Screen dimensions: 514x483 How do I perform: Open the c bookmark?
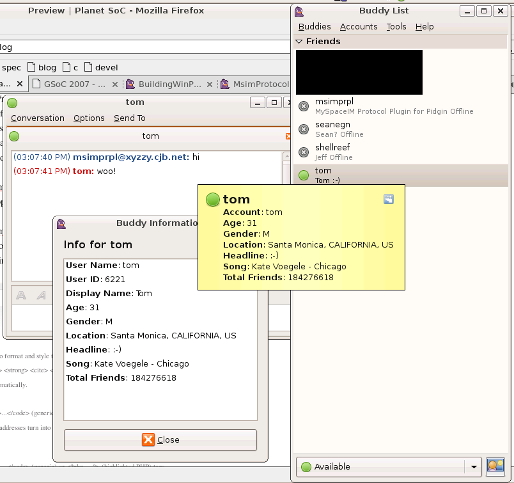(x=70, y=68)
